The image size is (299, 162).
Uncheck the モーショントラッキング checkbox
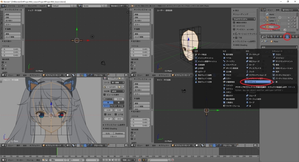236,34
